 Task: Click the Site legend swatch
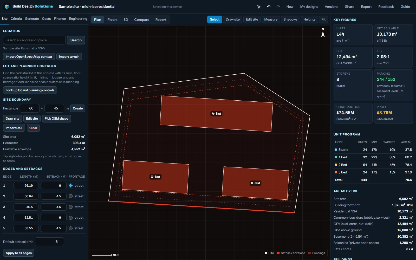266,253
